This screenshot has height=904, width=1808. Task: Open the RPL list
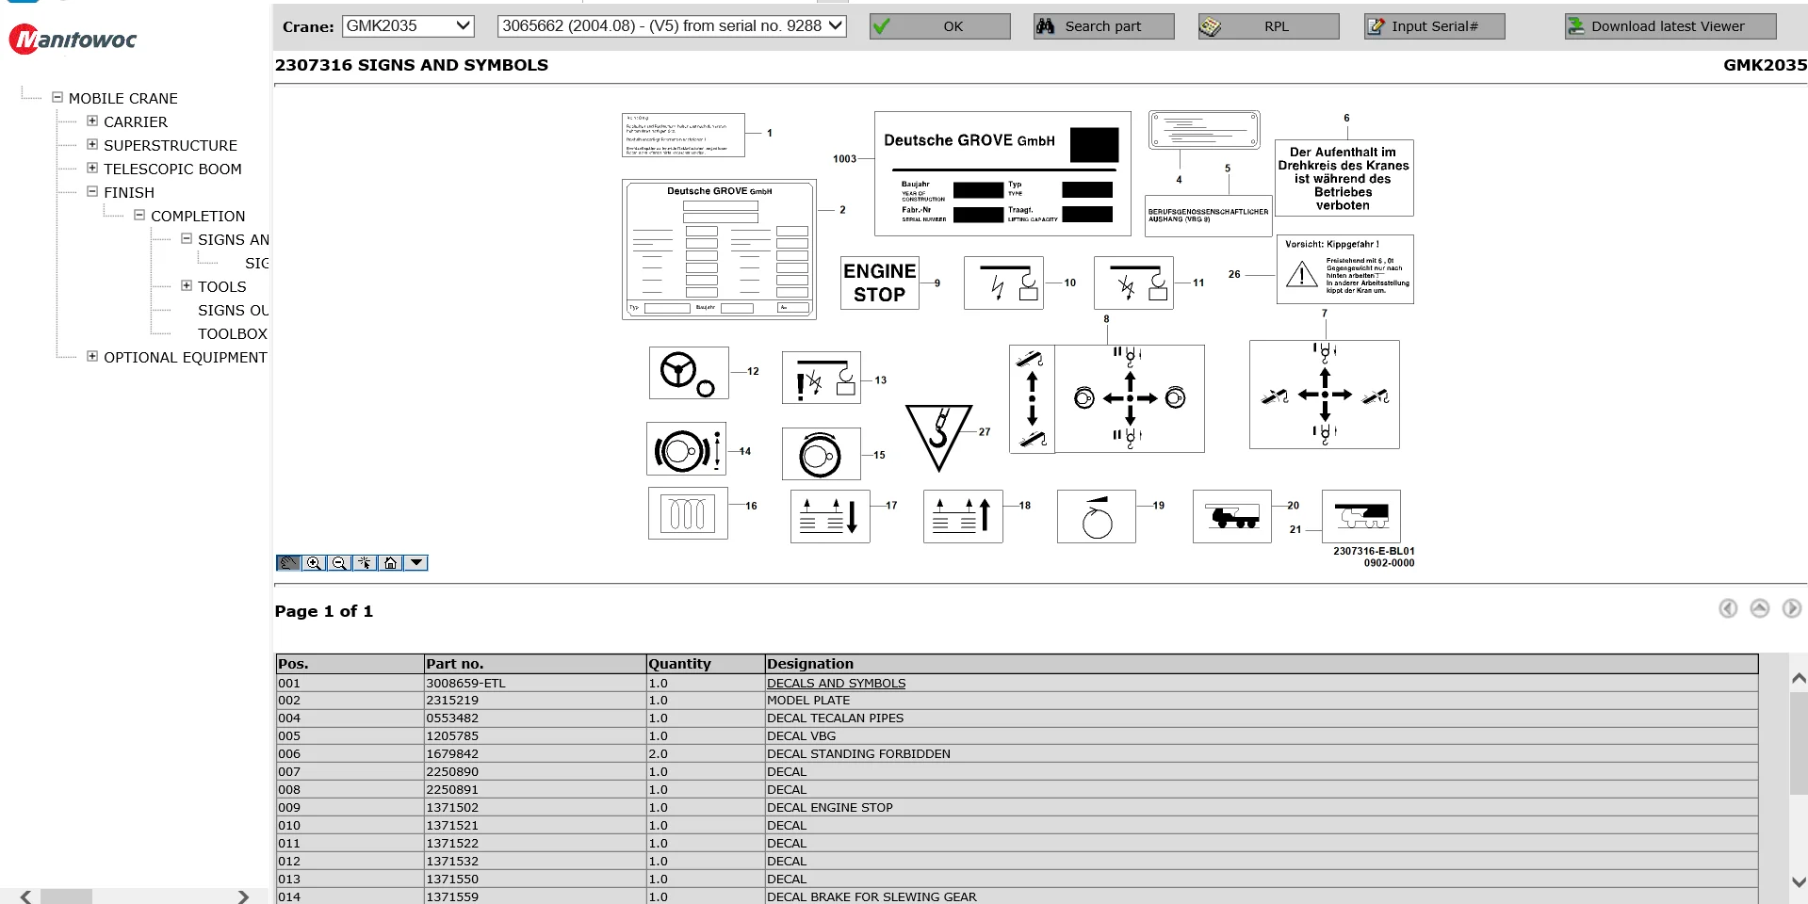pos(1269,26)
